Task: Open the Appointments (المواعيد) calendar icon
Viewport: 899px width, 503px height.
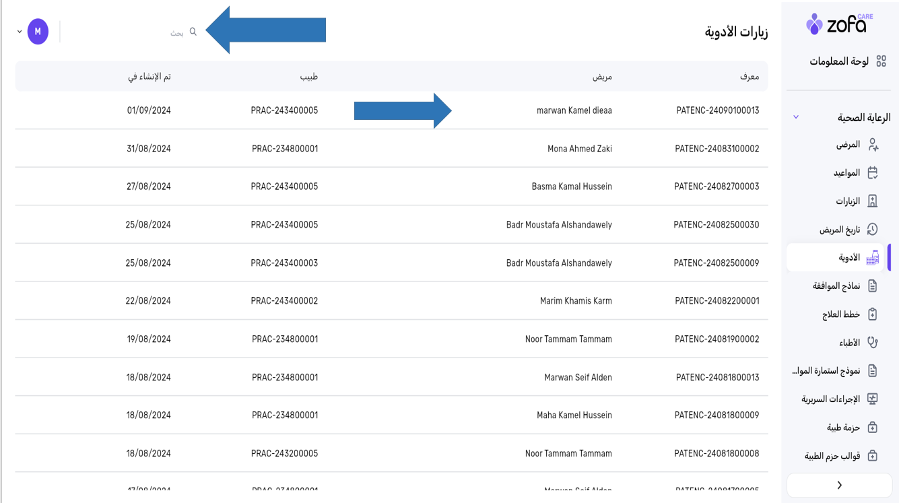Action: click(873, 173)
